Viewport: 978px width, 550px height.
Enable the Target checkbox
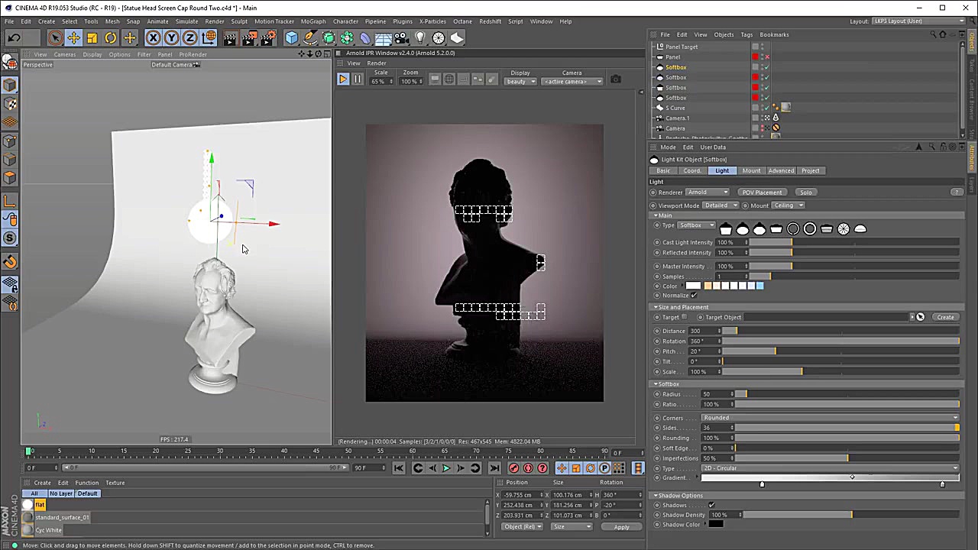click(685, 317)
